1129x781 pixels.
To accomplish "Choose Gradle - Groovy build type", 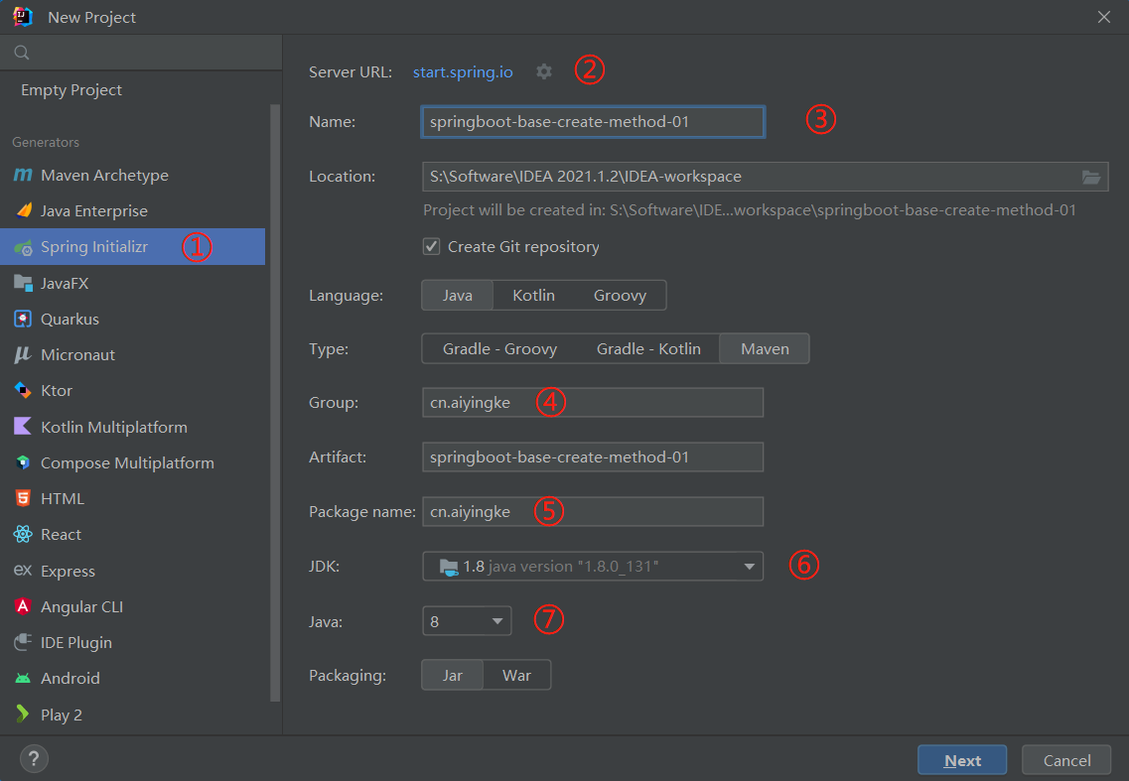I will point(499,349).
